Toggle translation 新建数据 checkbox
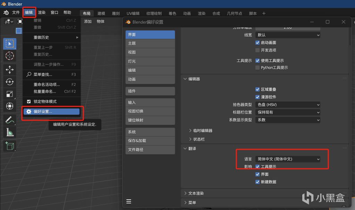Viewport: 355px width, 210px height. click(257, 182)
